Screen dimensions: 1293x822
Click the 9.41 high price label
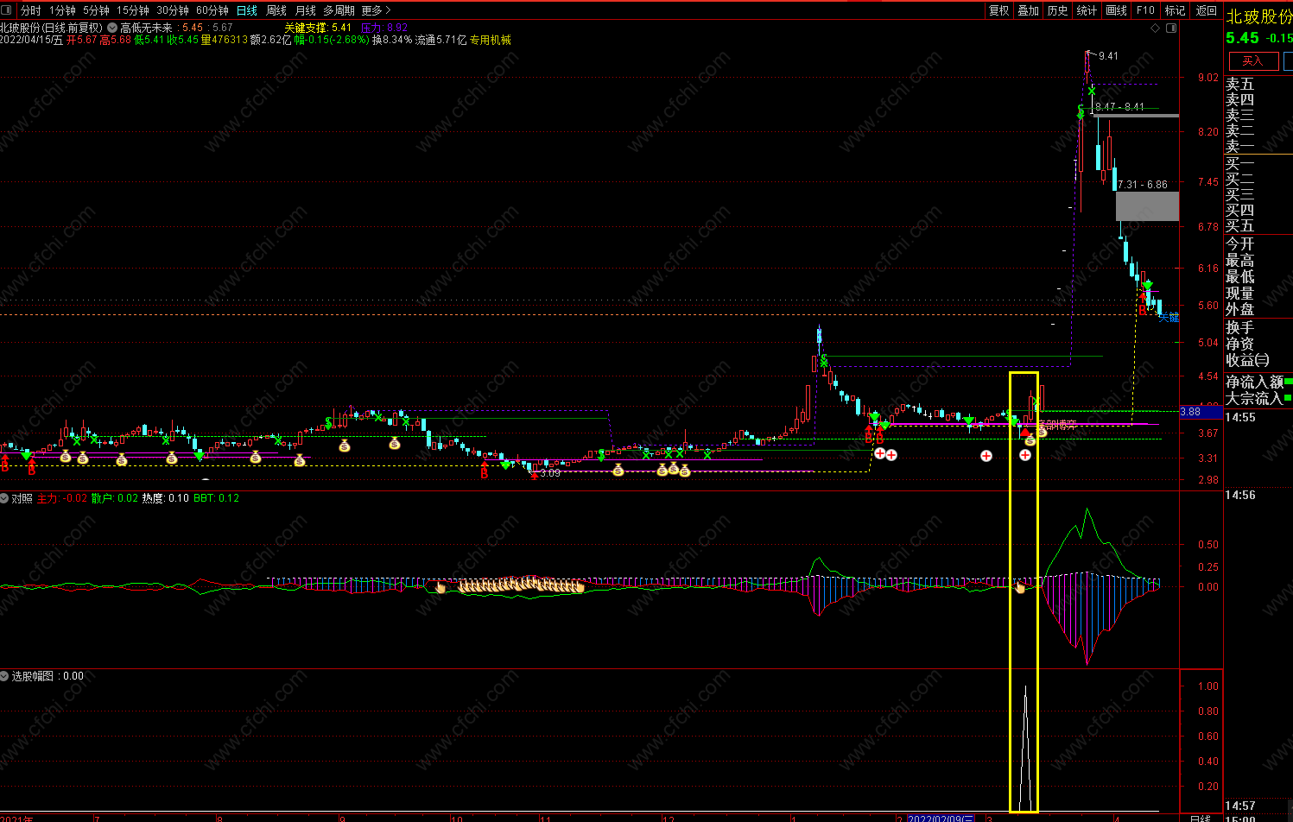click(1108, 56)
